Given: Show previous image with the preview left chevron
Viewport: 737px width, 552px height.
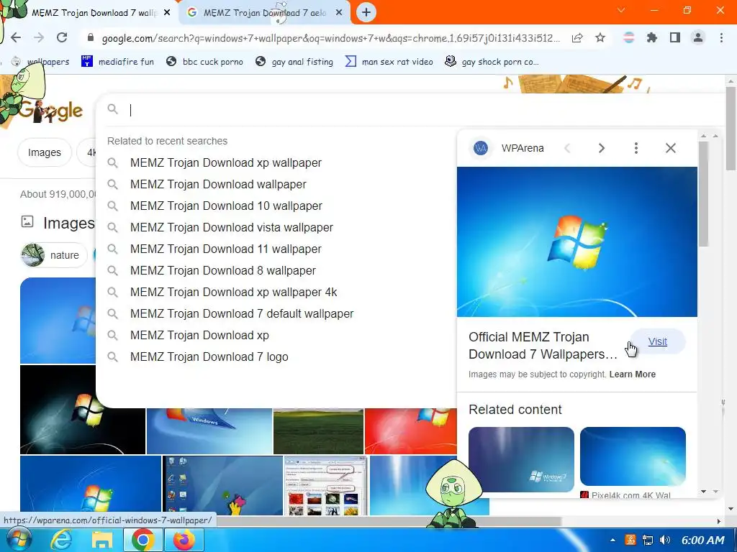Looking at the screenshot, I should tap(567, 148).
